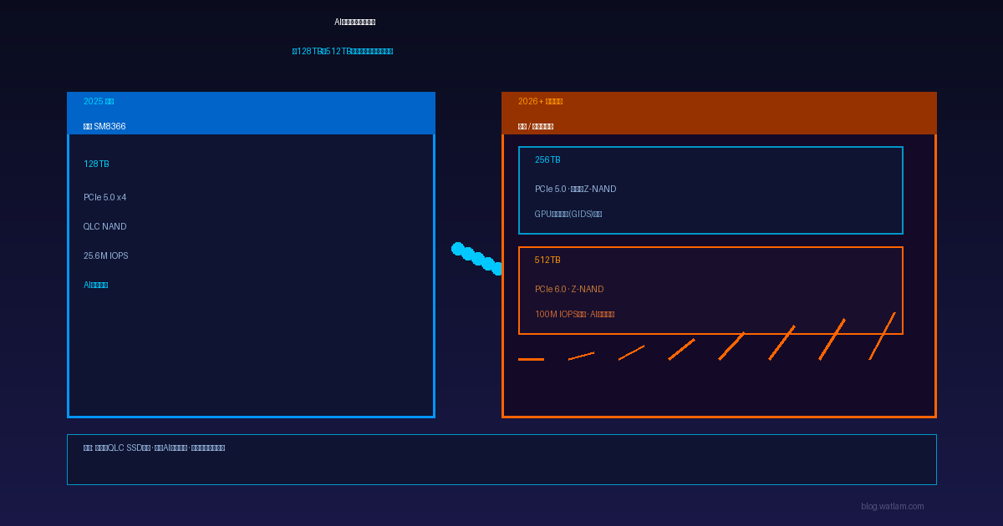Click the GPU (GIDS) feature line
This screenshot has width=1003, height=526.
tap(568, 215)
